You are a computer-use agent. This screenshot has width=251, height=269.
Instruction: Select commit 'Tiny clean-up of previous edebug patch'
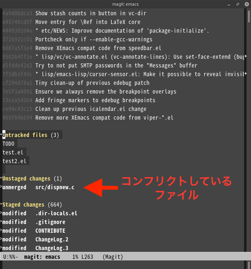(92, 83)
